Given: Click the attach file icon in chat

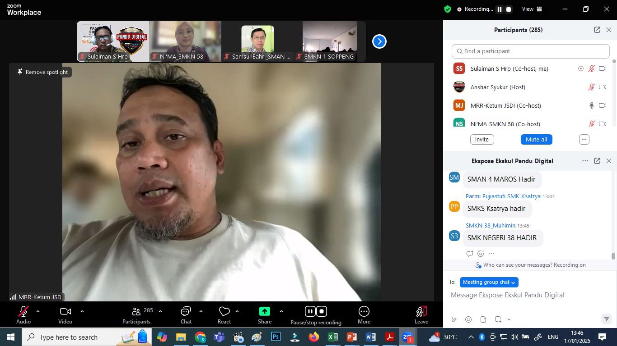Looking at the screenshot, I should point(483,319).
